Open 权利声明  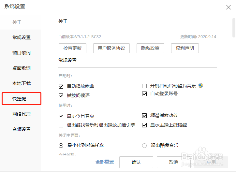coord(185,48)
